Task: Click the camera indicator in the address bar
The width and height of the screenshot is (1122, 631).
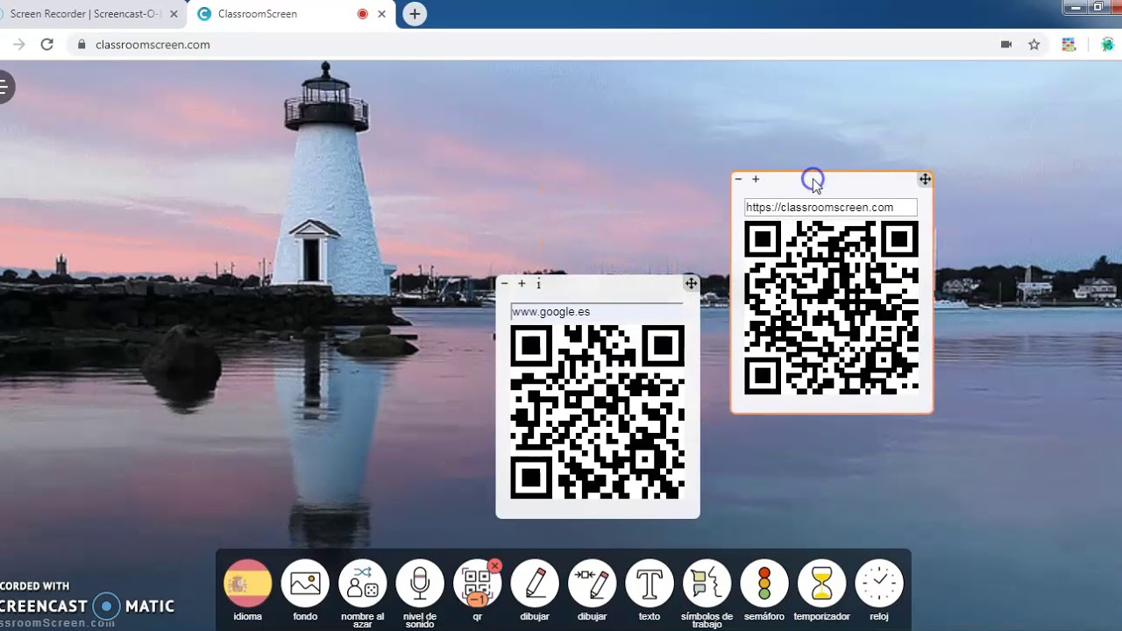Action: tap(1006, 45)
